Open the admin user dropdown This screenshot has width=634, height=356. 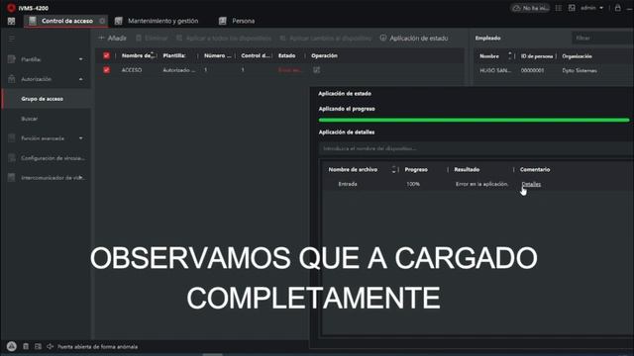[x=592, y=8]
